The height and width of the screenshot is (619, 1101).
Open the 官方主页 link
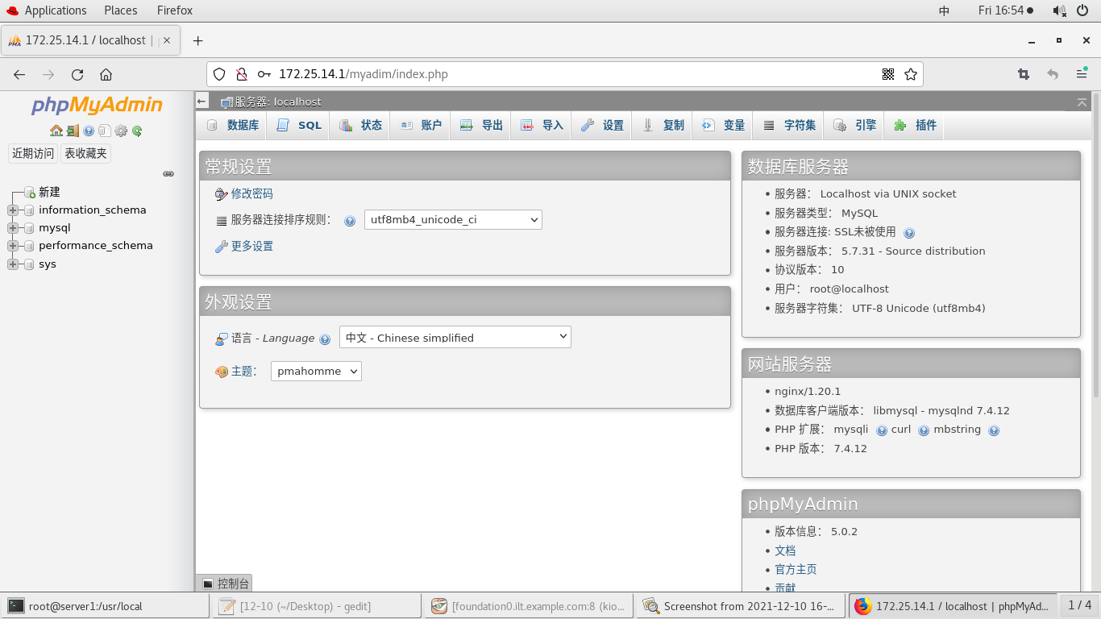796,569
